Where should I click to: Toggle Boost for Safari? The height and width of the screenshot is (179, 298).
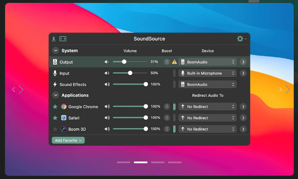point(167,118)
